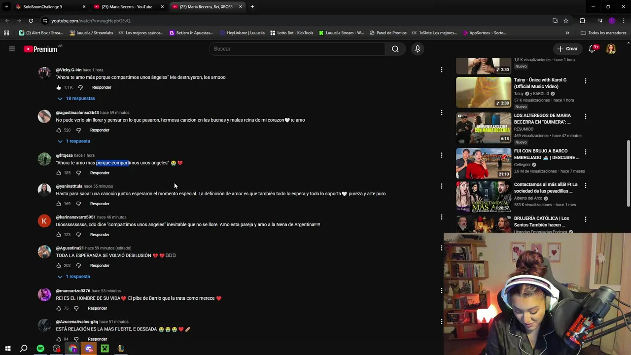Viewport: 631px width, 355px height.
Task: Open options for Contactamos al más allá video
Action: (586, 185)
